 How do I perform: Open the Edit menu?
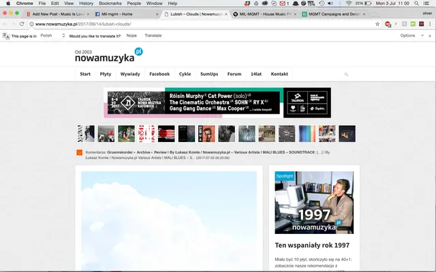tap(54, 3)
